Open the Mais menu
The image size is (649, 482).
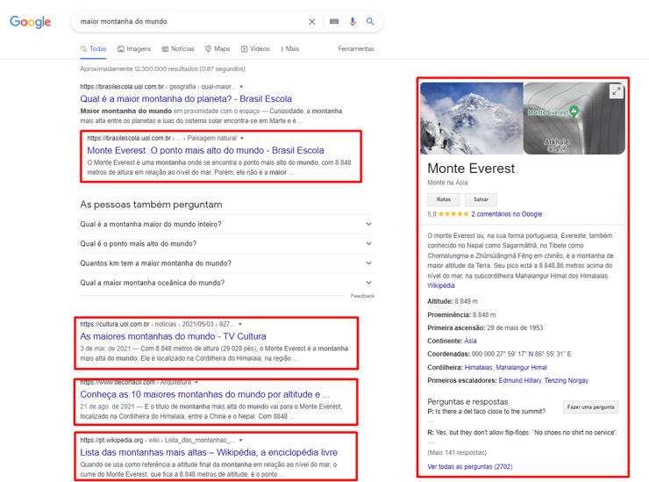289,49
